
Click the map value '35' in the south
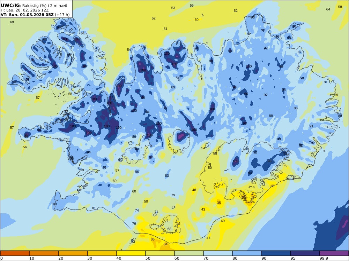click(x=219, y=203)
